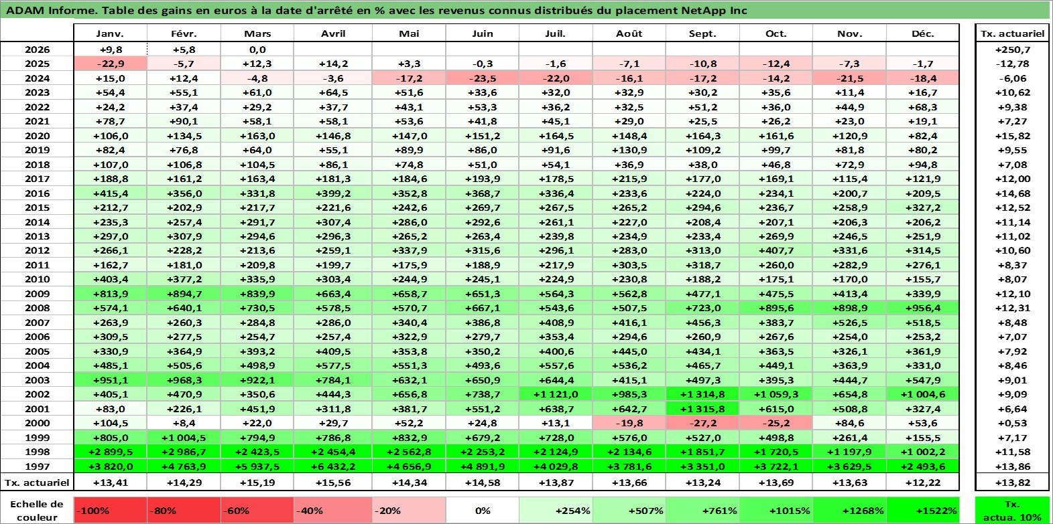Click the '+15,56' Avril actuarial rate in bottom row
This screenshot has width=1053, height=524.
[333, 483]
